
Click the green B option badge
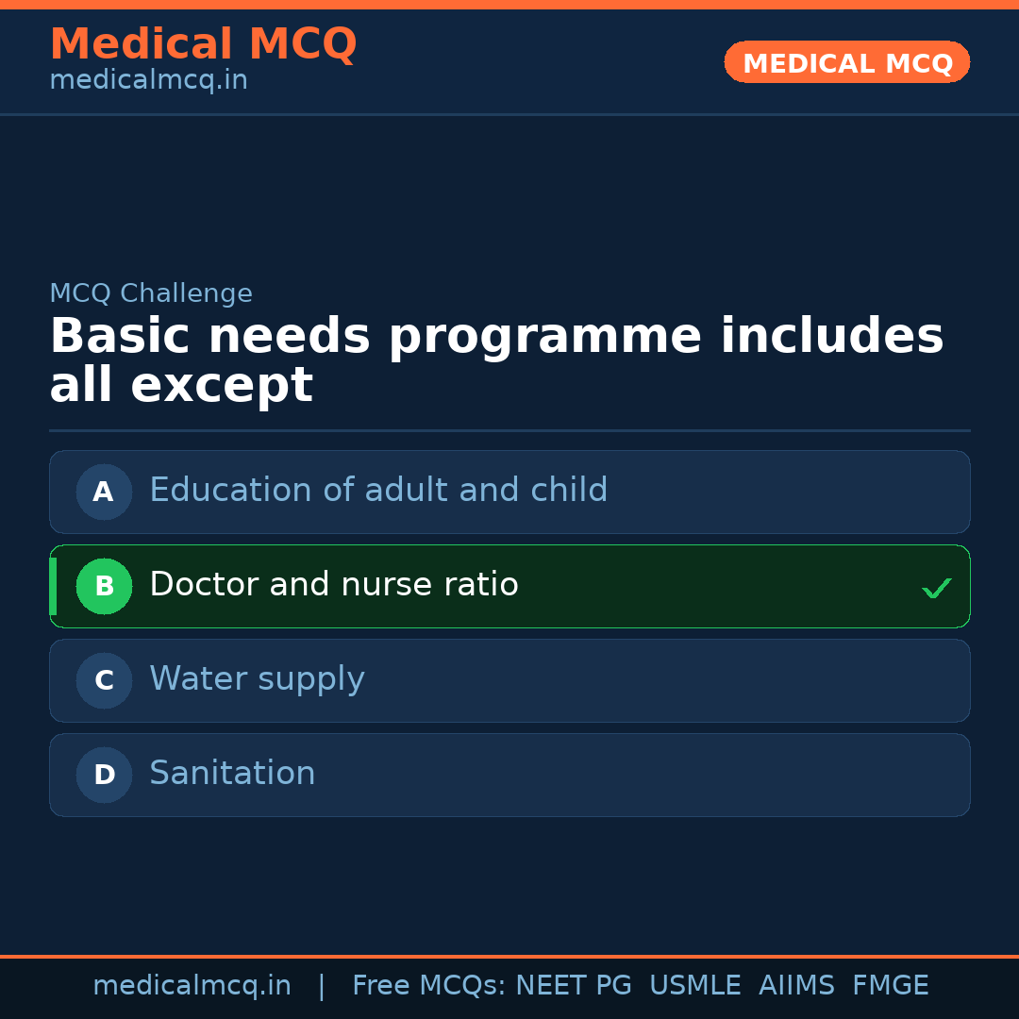[x=104, y=586]
